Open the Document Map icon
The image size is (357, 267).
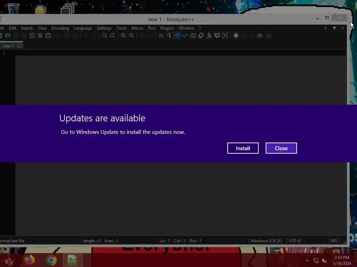click(x=193, y=35)
